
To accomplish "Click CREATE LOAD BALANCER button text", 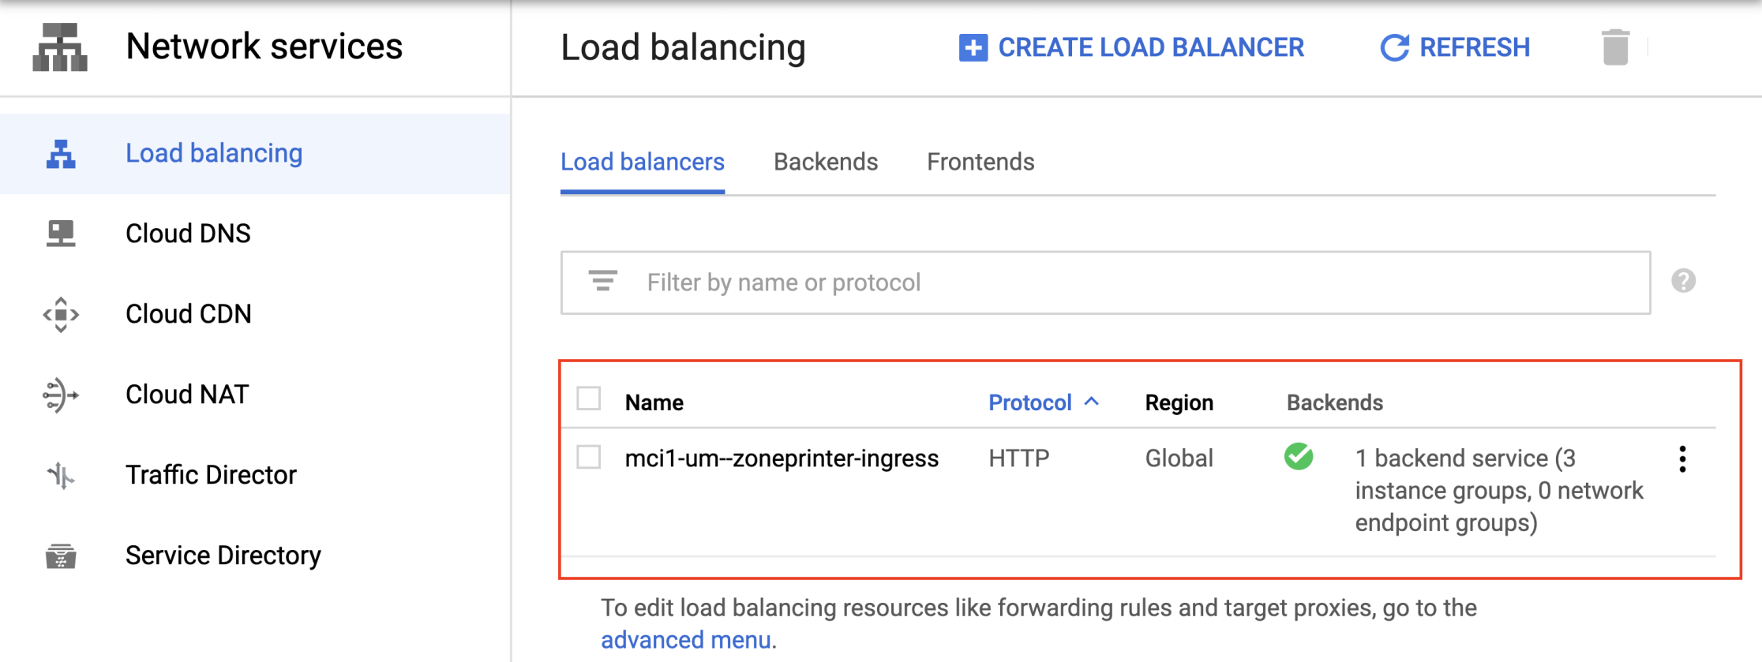I will tap(1151, 47).
